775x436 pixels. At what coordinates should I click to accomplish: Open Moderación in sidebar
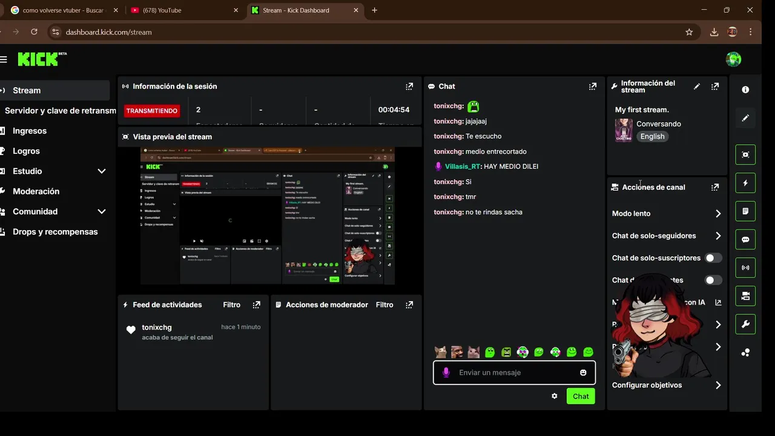point(36,191)
